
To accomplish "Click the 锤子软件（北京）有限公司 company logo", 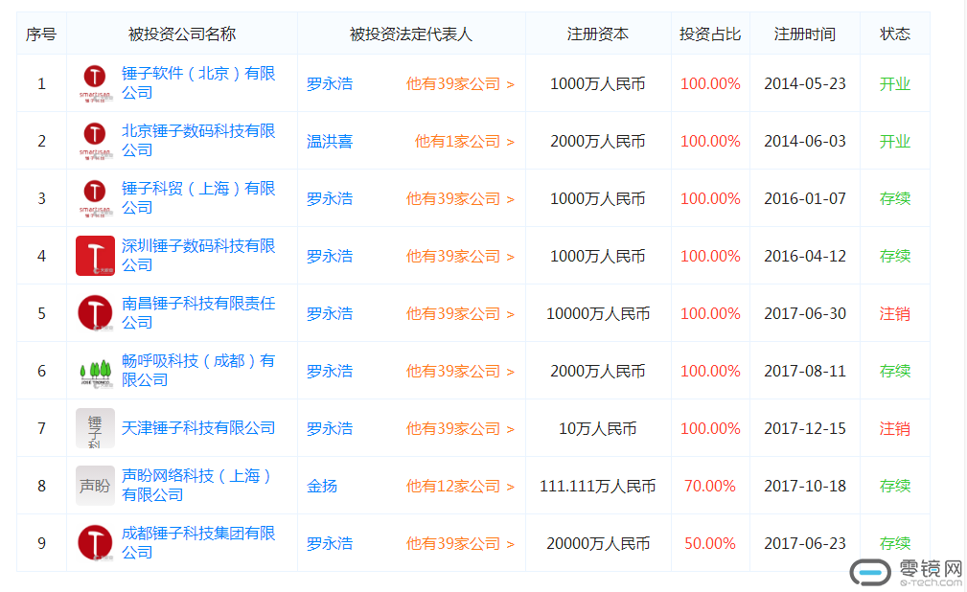I will click(x=95, y=83).
